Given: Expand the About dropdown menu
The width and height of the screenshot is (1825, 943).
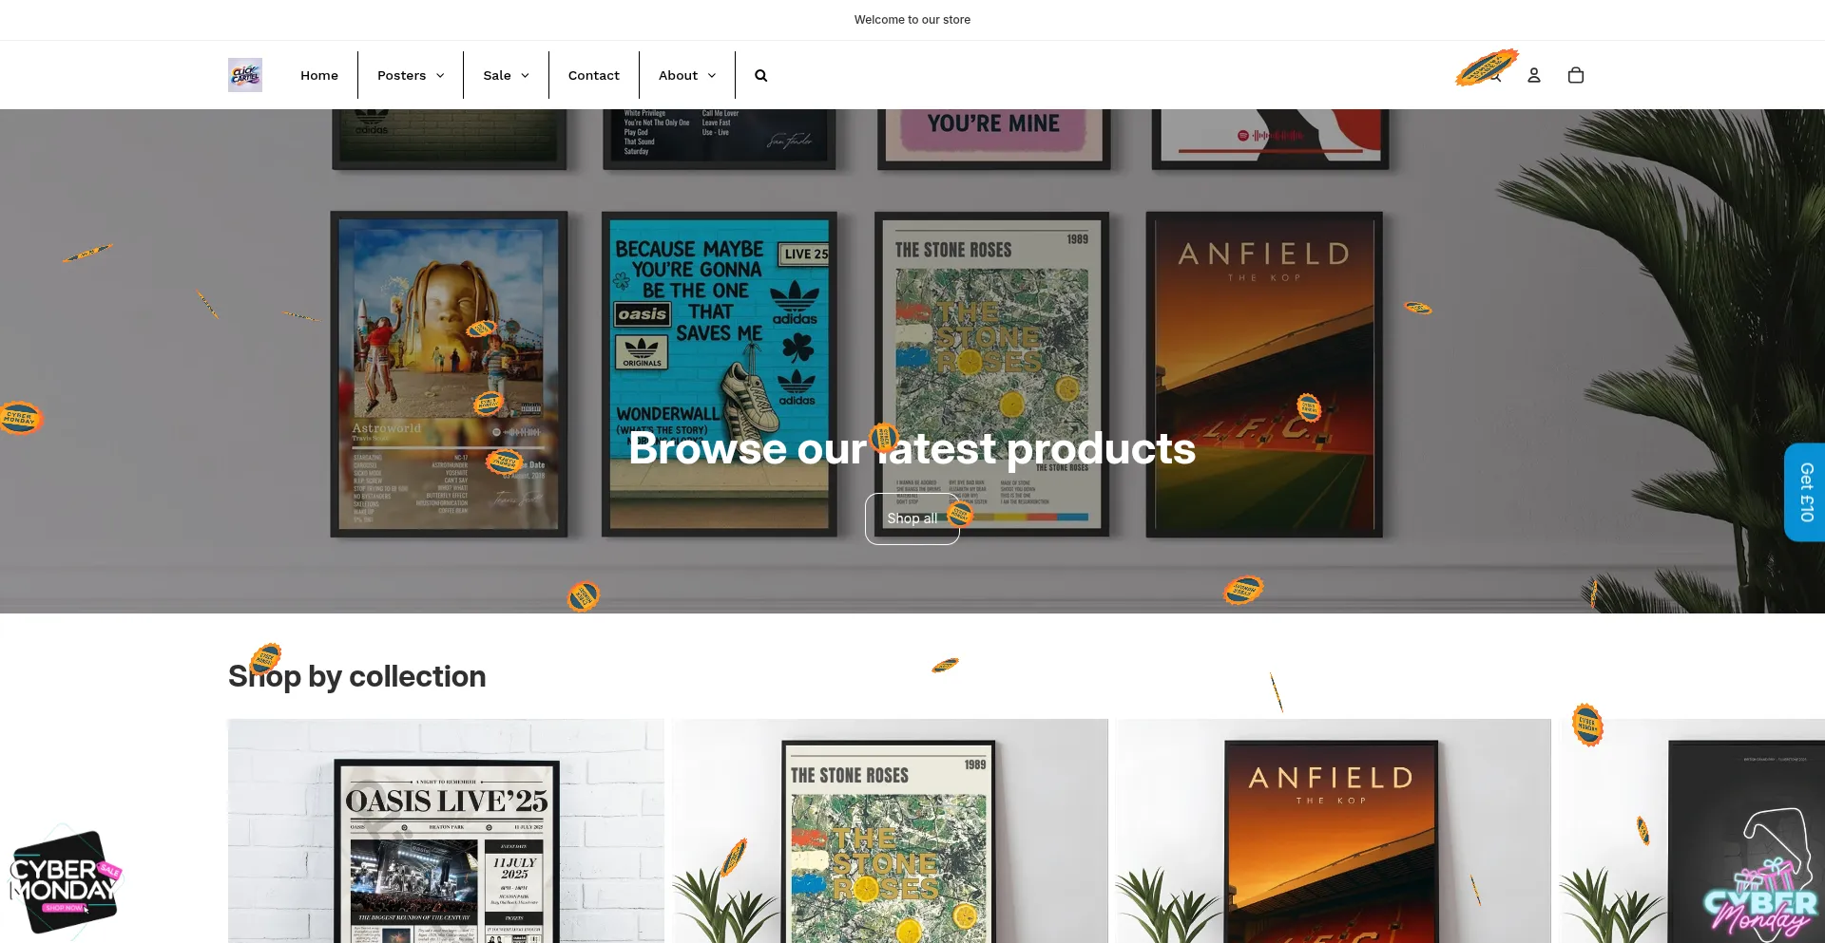Looking at the screenshot, I should coord(687,75).
